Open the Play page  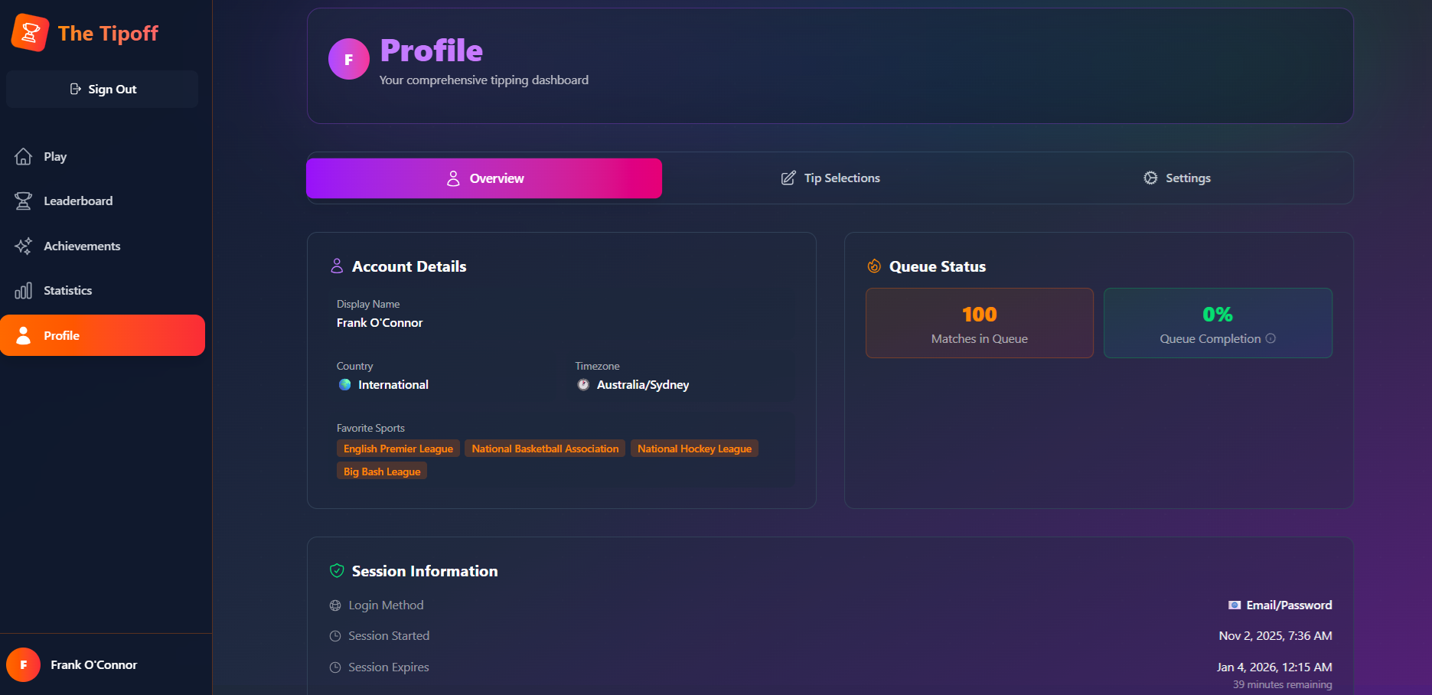(x=55, y=157)
